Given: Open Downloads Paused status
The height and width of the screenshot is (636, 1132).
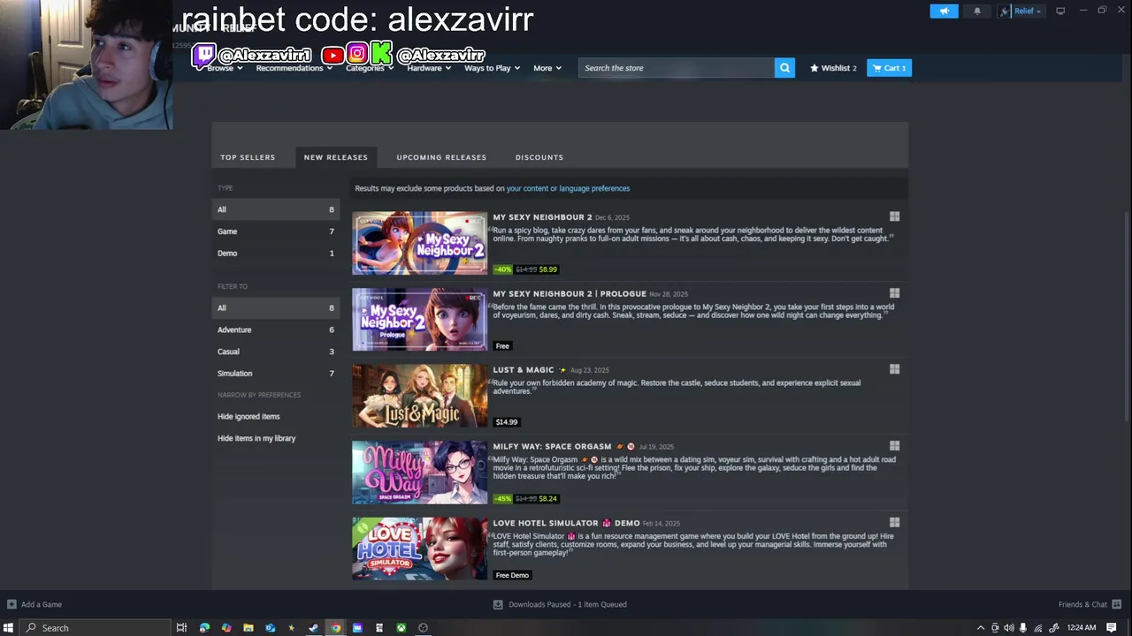Looking at the screenshot, I should pos(568,604).
